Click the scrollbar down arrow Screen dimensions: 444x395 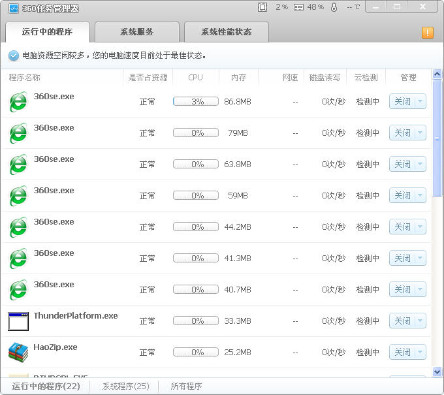[x=437, y=371]
